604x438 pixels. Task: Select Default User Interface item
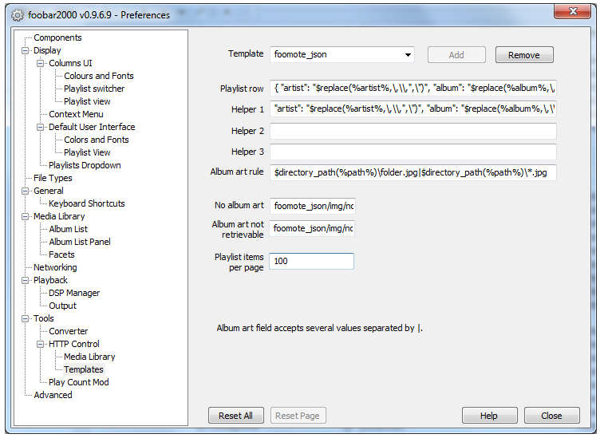92,127
